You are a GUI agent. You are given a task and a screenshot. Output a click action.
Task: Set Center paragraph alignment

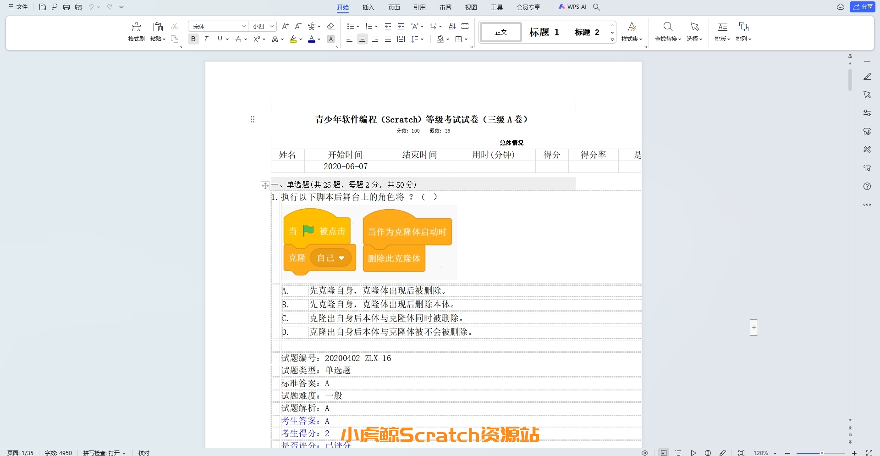pyautogui.click(x=363, y=39)
